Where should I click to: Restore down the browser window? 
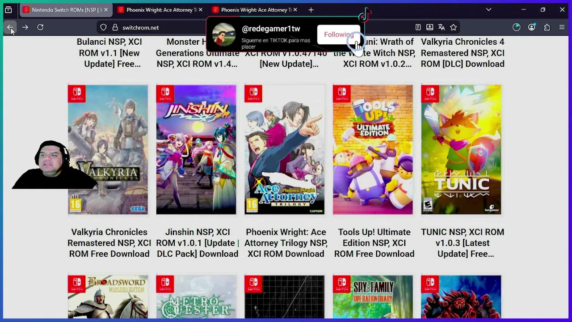point(543,10)
